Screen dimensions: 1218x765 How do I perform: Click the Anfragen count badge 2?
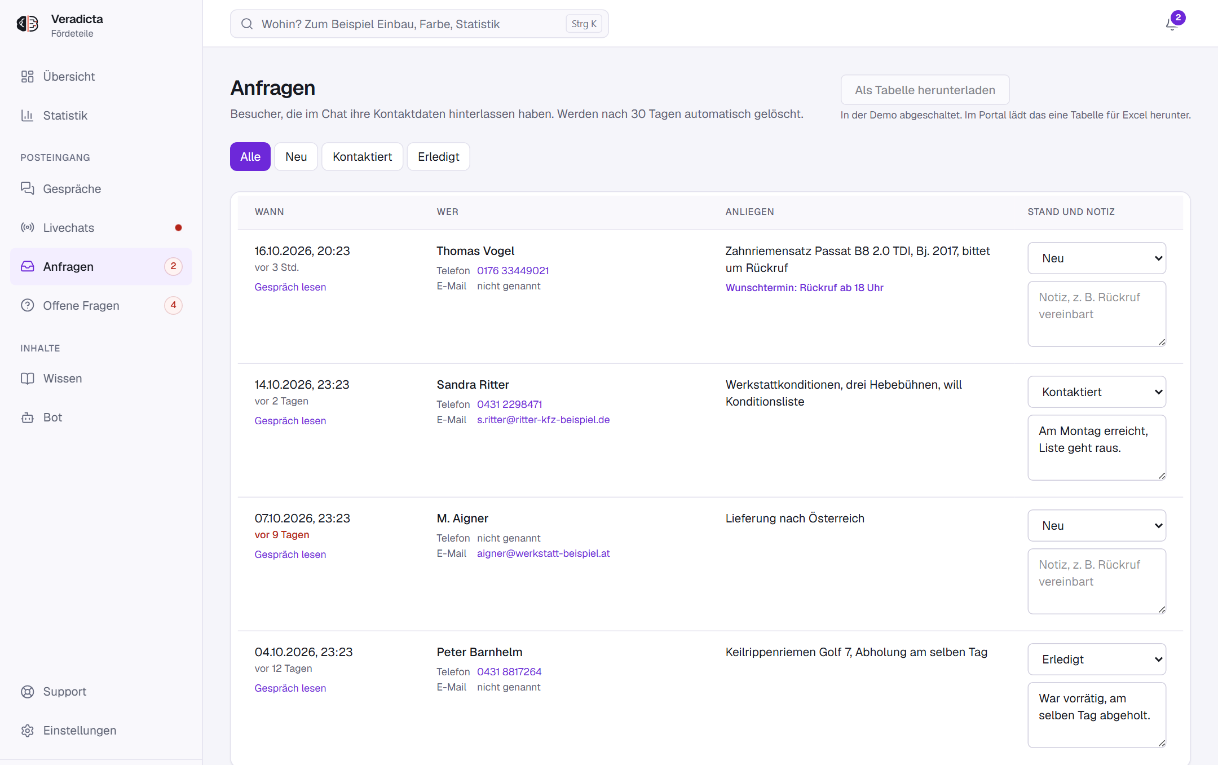pos(173,266)
